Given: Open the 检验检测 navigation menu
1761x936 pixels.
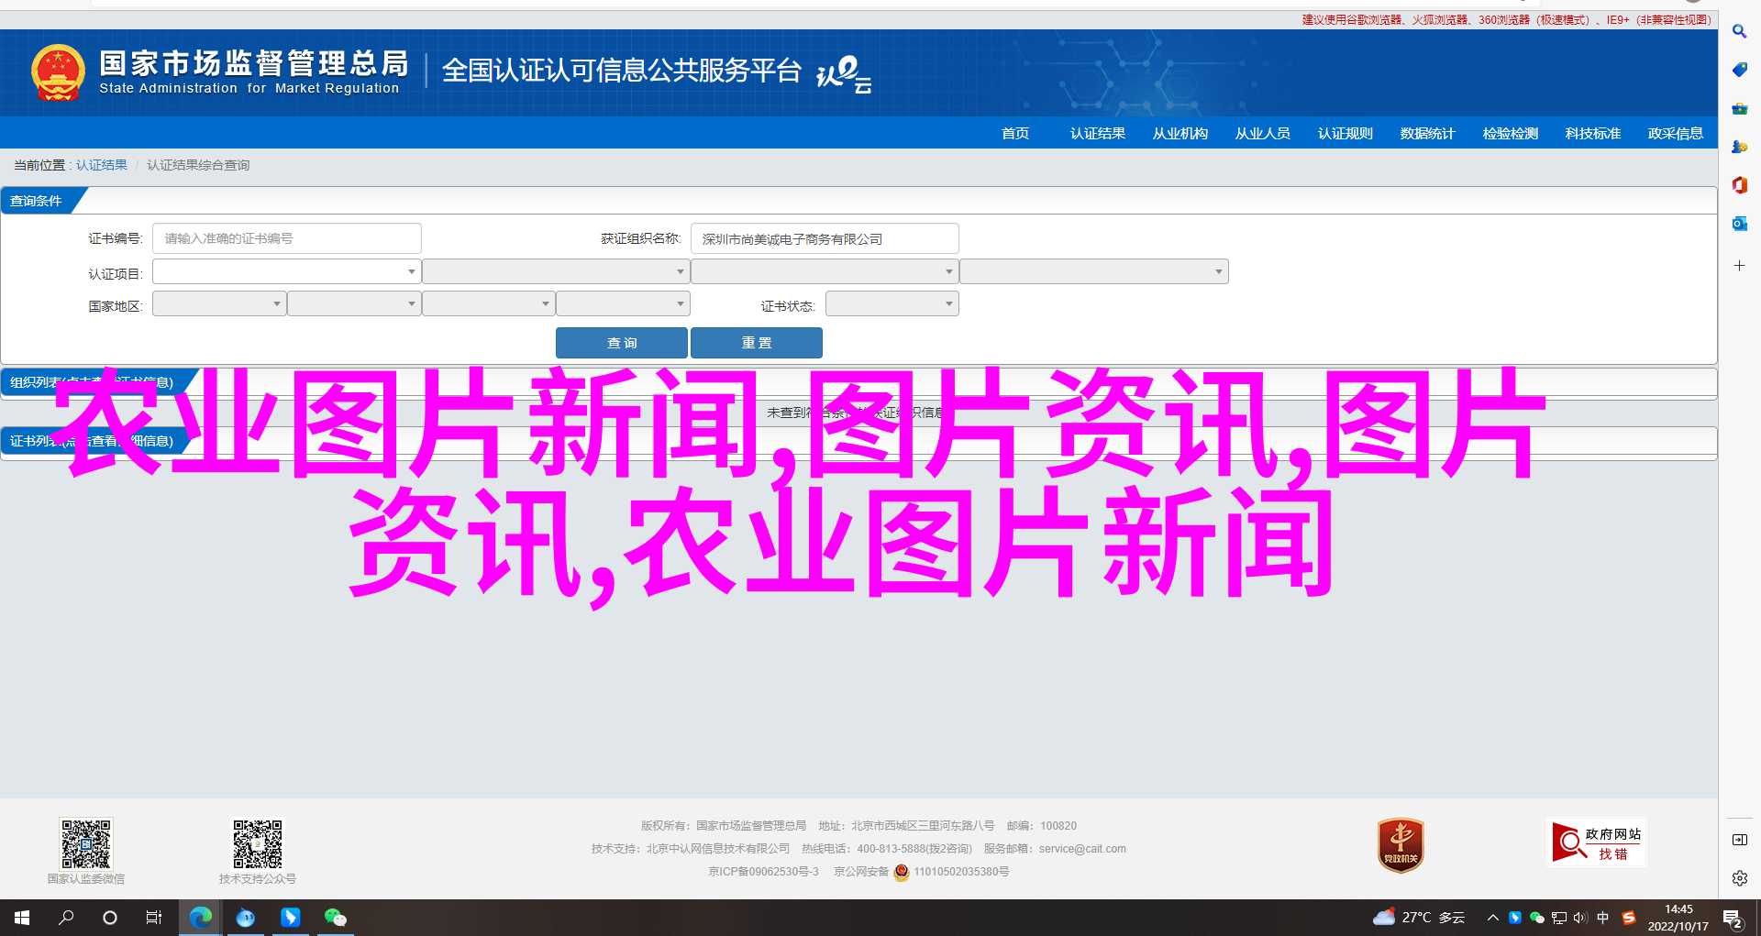Looking at the screenshot, I should (1511, 134).
